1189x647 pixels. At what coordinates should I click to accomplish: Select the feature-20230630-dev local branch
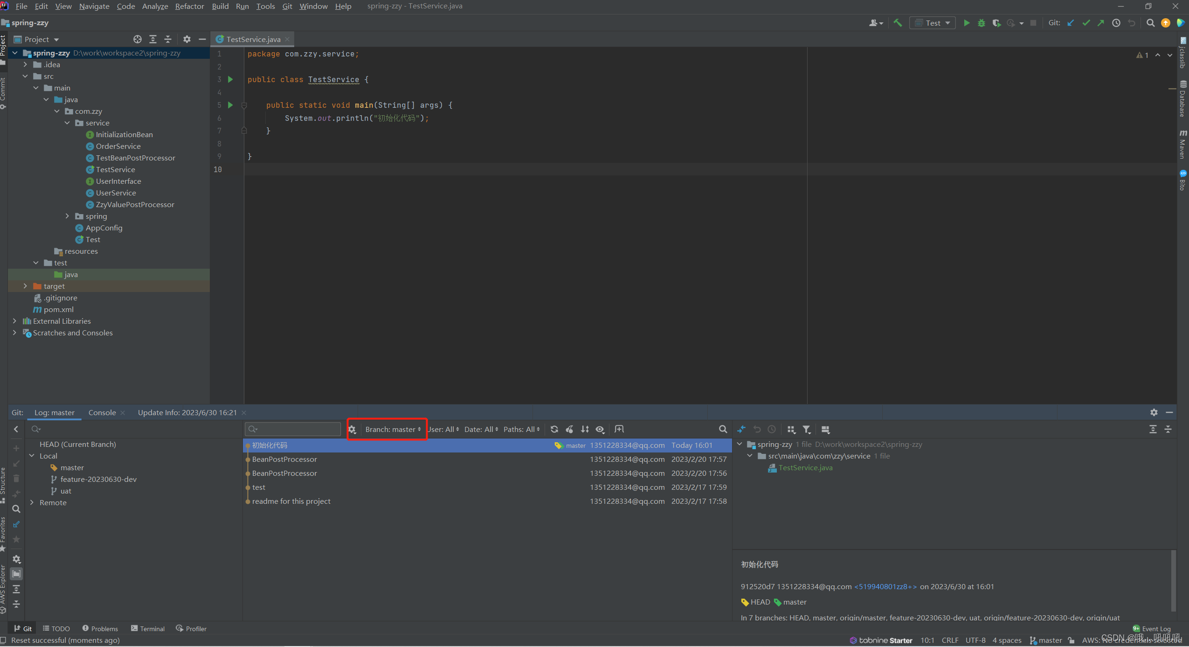point(98,479)
